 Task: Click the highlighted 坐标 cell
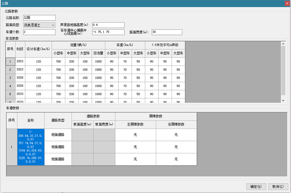(x=31, y=147)
